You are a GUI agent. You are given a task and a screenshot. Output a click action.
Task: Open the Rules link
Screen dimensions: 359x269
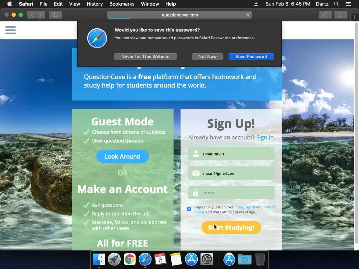point(239,207)
